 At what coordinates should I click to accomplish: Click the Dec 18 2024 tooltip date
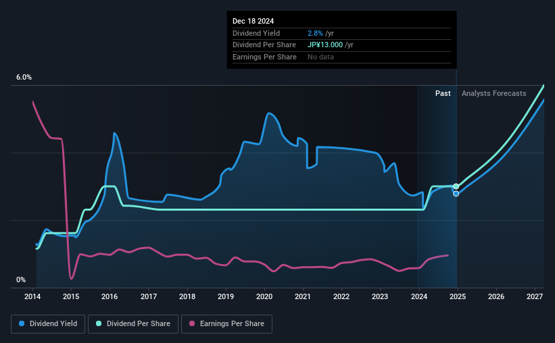coord(253,22)
